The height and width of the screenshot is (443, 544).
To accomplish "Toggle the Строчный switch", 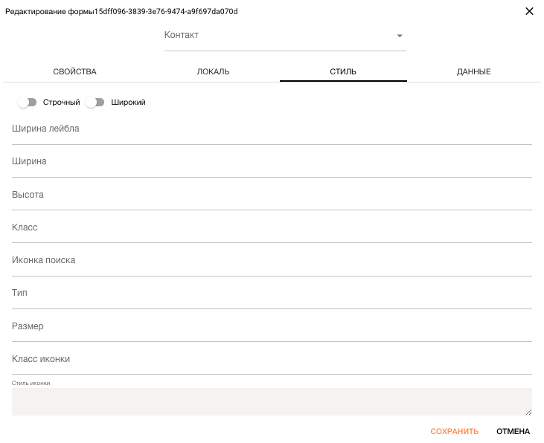I will (28, 103).
